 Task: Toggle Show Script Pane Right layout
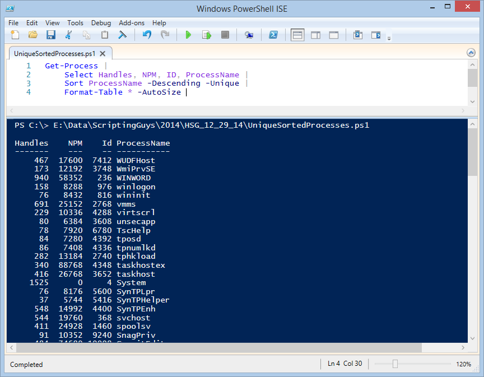click(x=315, y=35)
